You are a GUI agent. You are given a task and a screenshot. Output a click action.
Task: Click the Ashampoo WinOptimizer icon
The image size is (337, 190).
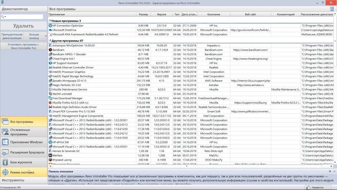[x=51, y=45]
